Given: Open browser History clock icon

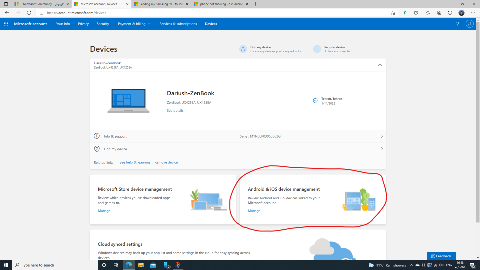Looking at the screenshot, I should click(450, 13).
